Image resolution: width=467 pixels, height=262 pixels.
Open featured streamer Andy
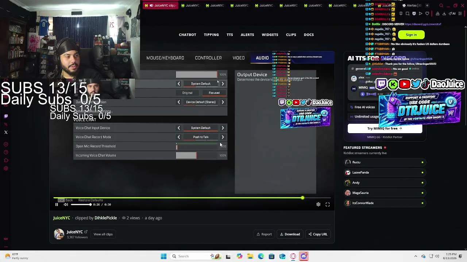(385, 183)
